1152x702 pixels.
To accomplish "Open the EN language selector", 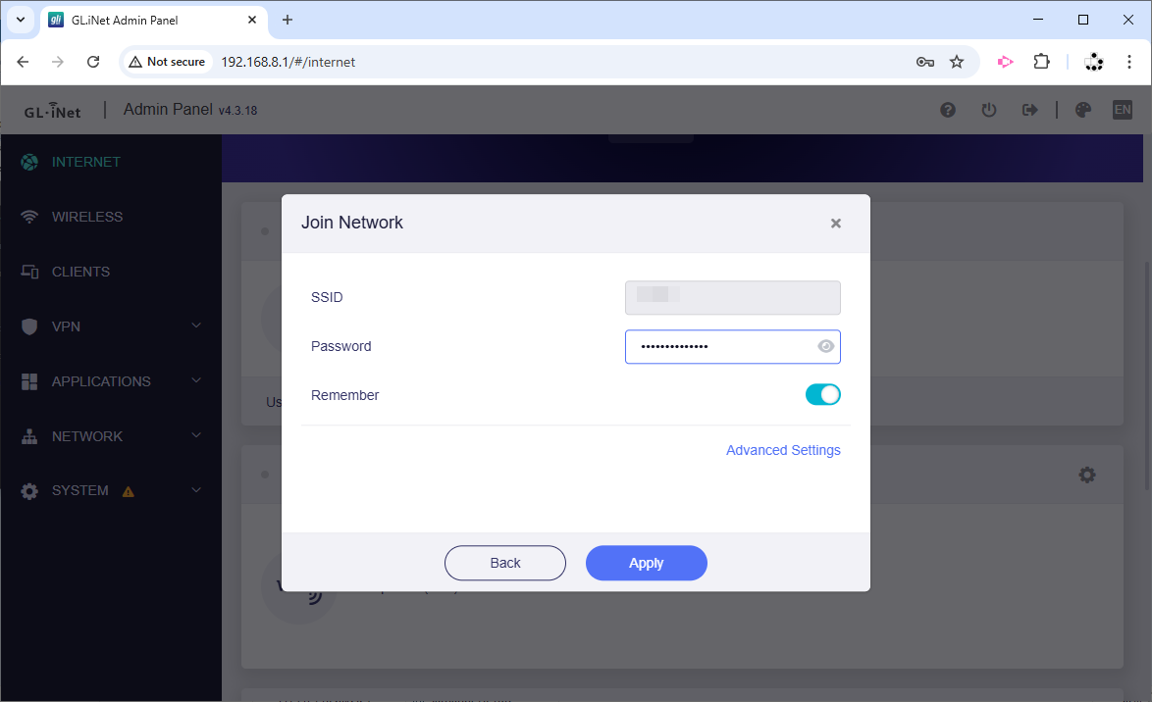I will (x=1122, y=110).
